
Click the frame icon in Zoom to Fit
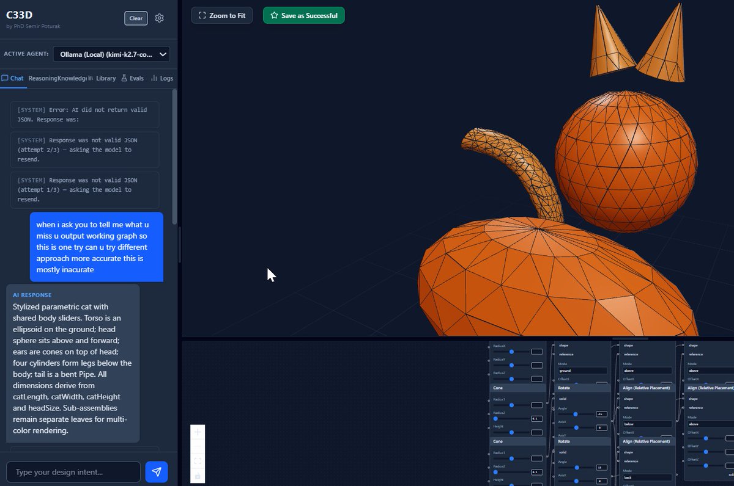(x=202, y=15)
